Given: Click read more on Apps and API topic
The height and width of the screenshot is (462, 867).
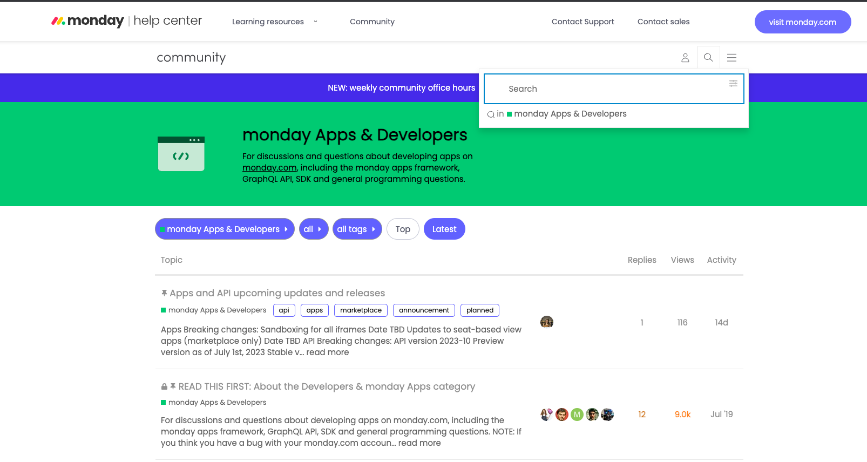Looking at the screenshot, I should (x=328, y=352).
